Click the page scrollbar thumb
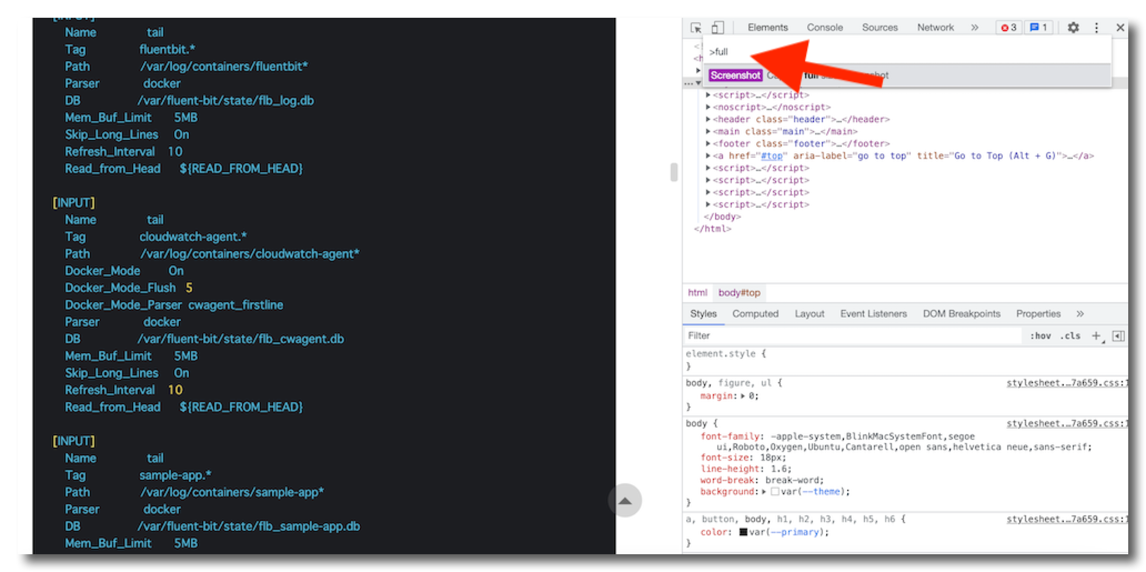This screenshot has width=1146, height=572. [673, 172]
